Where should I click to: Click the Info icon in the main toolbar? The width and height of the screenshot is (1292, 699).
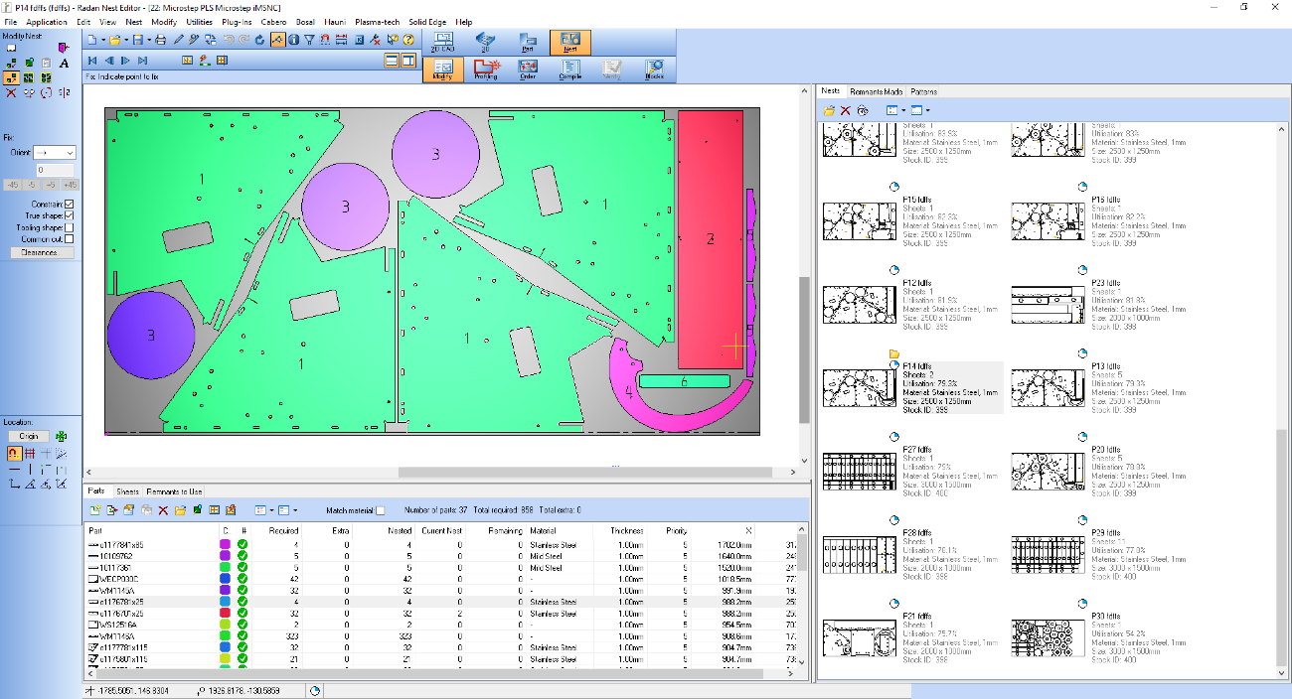coord(294,40)
